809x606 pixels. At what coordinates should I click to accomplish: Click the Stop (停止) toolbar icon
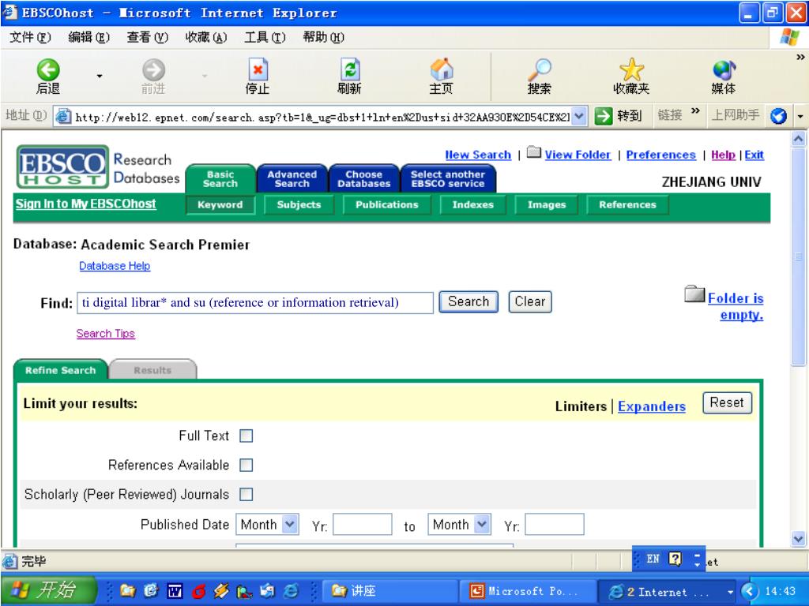(x=258, y=69)
